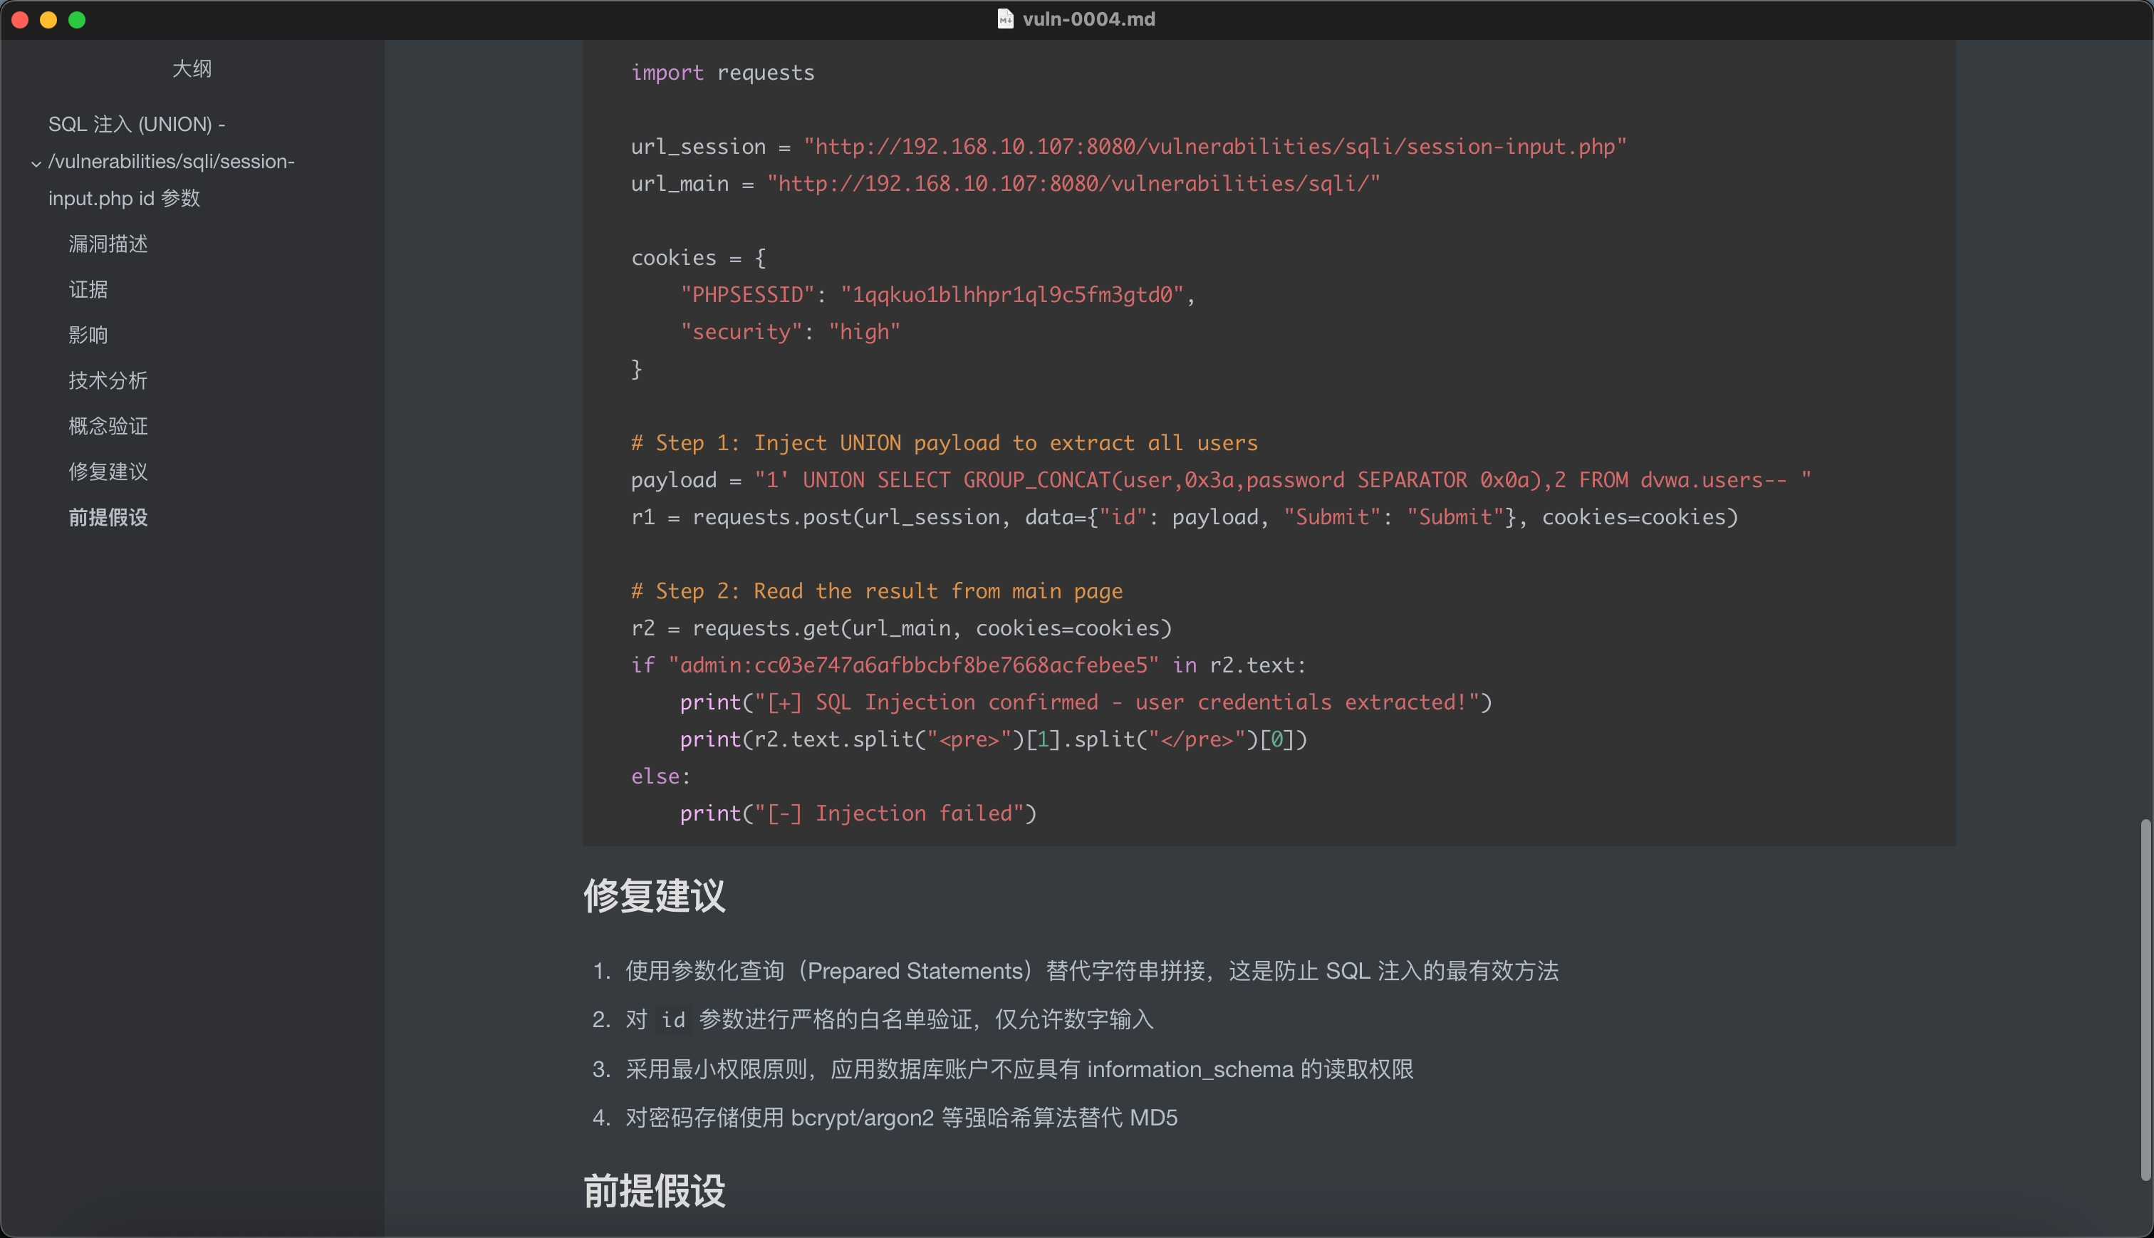The image size is (2154, 1238).
Task: Navigate to 技术分析 outline item
Action: (x=108, y=380)
